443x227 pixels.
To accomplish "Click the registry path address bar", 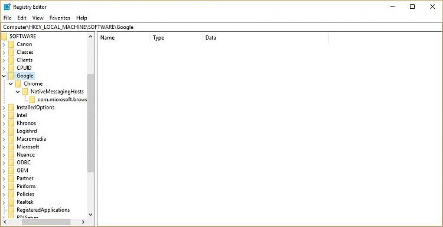I will (221, 27).
